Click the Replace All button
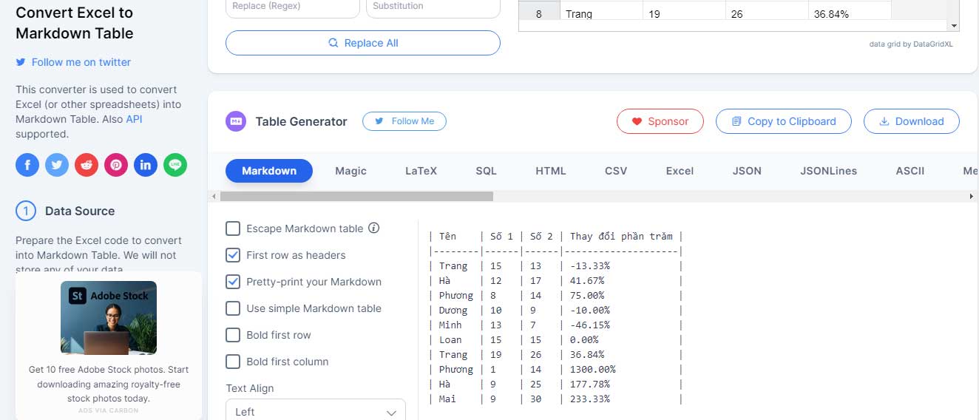The image size is (979, 420). tap(363, 43)
